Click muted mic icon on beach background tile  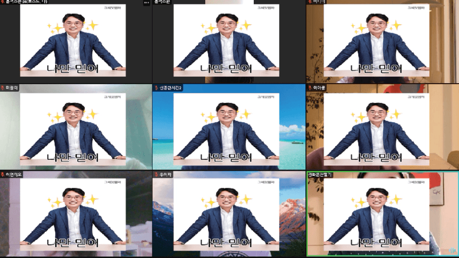157,88
